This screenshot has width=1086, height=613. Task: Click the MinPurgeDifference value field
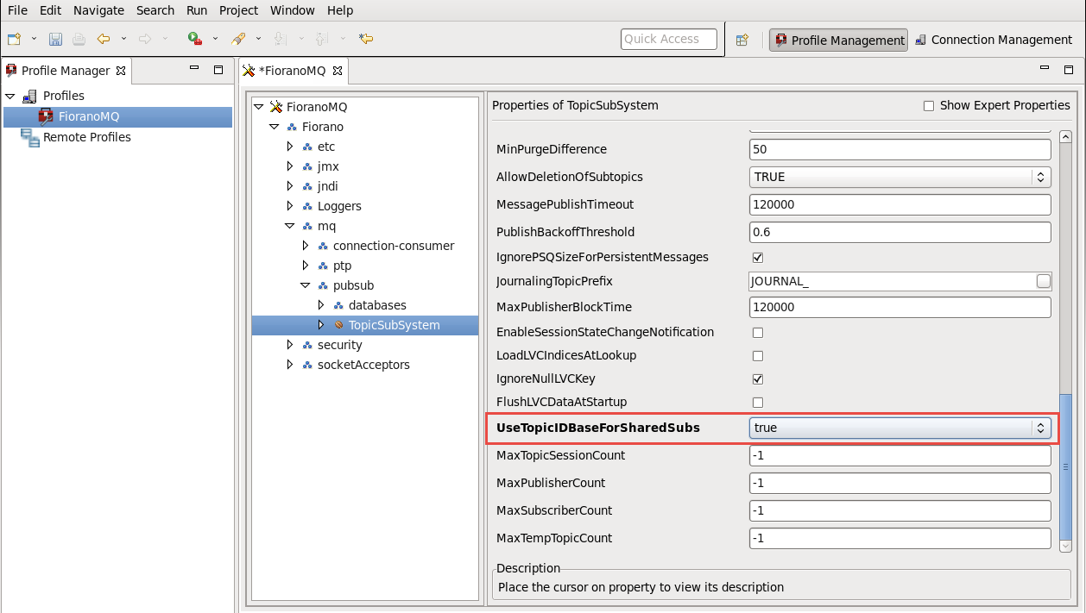click(x=900, y=149)
